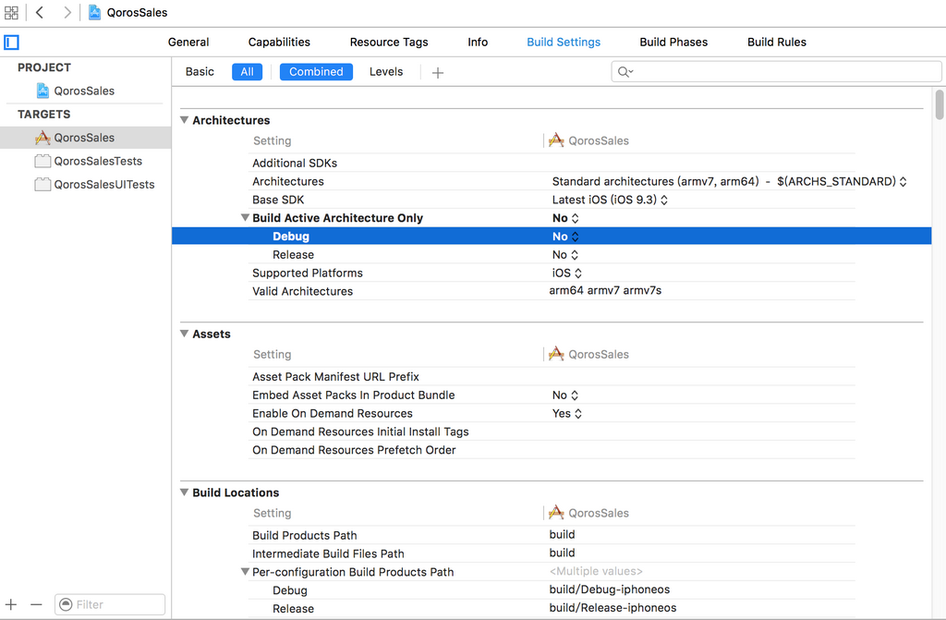The width and height of the screenshot is (946, 620).
Task: Add a target with the bottom plus icon
Action: [x=11, y=604]
